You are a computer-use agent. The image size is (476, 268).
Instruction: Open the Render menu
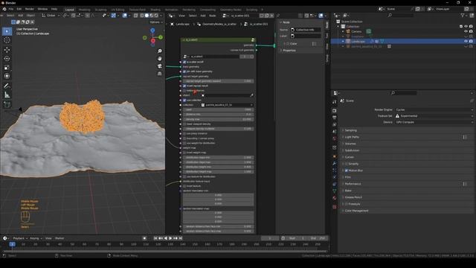click(30, 9)
